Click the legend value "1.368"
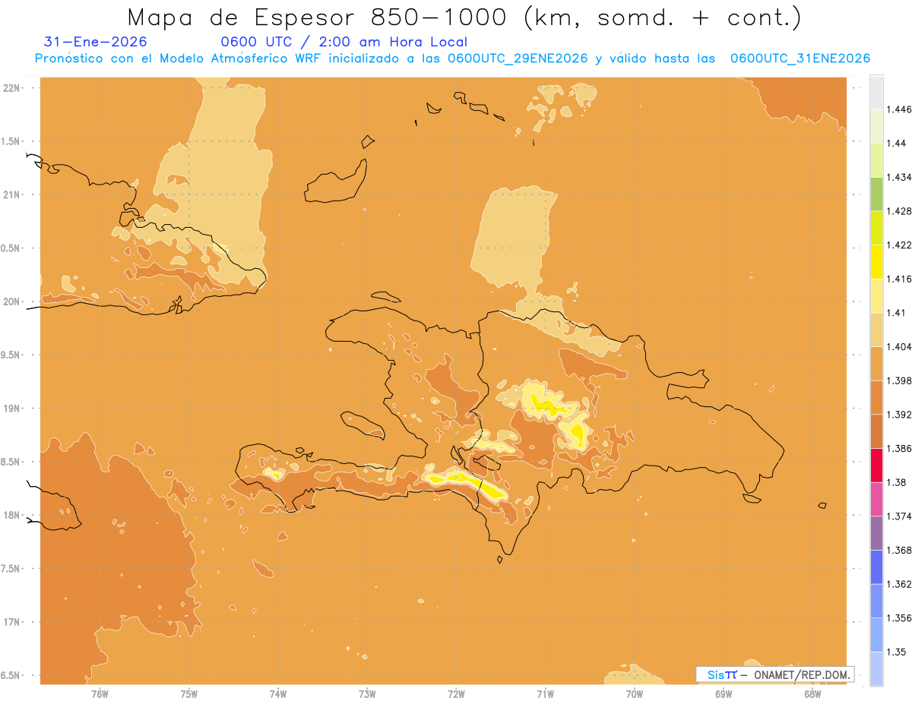This screenshot has height=704, width=912. click(x=898, y=550)
